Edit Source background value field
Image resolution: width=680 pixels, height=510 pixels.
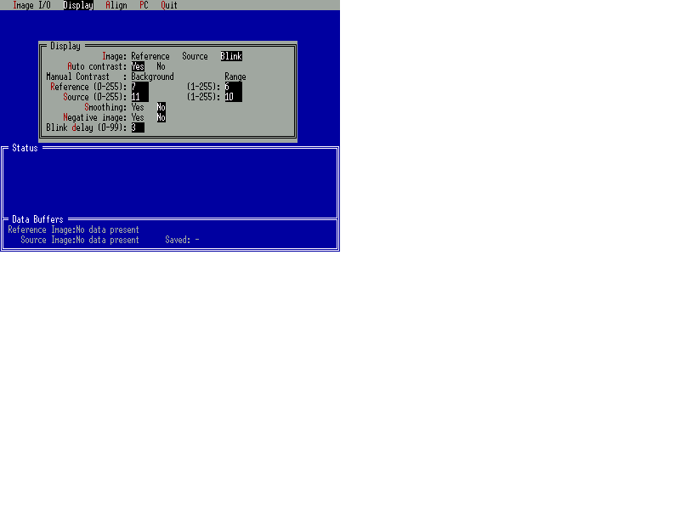(139, 97)
